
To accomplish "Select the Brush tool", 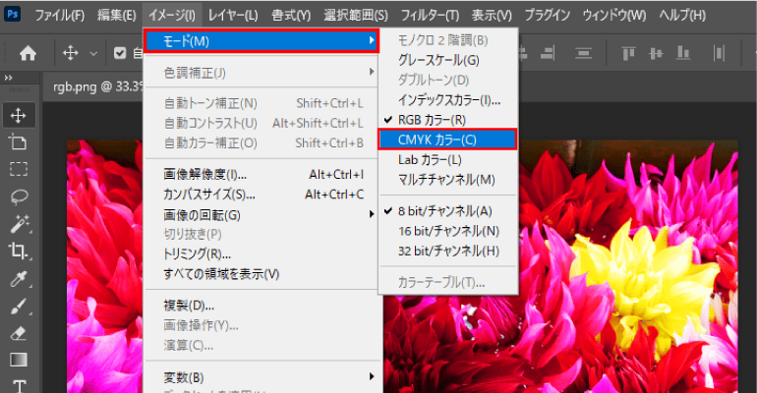I will (x=19, y=307).
